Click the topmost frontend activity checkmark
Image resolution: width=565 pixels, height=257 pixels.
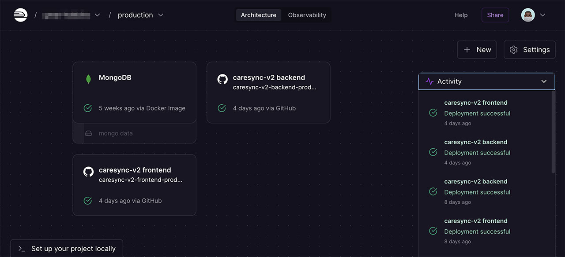coord(433,113)
